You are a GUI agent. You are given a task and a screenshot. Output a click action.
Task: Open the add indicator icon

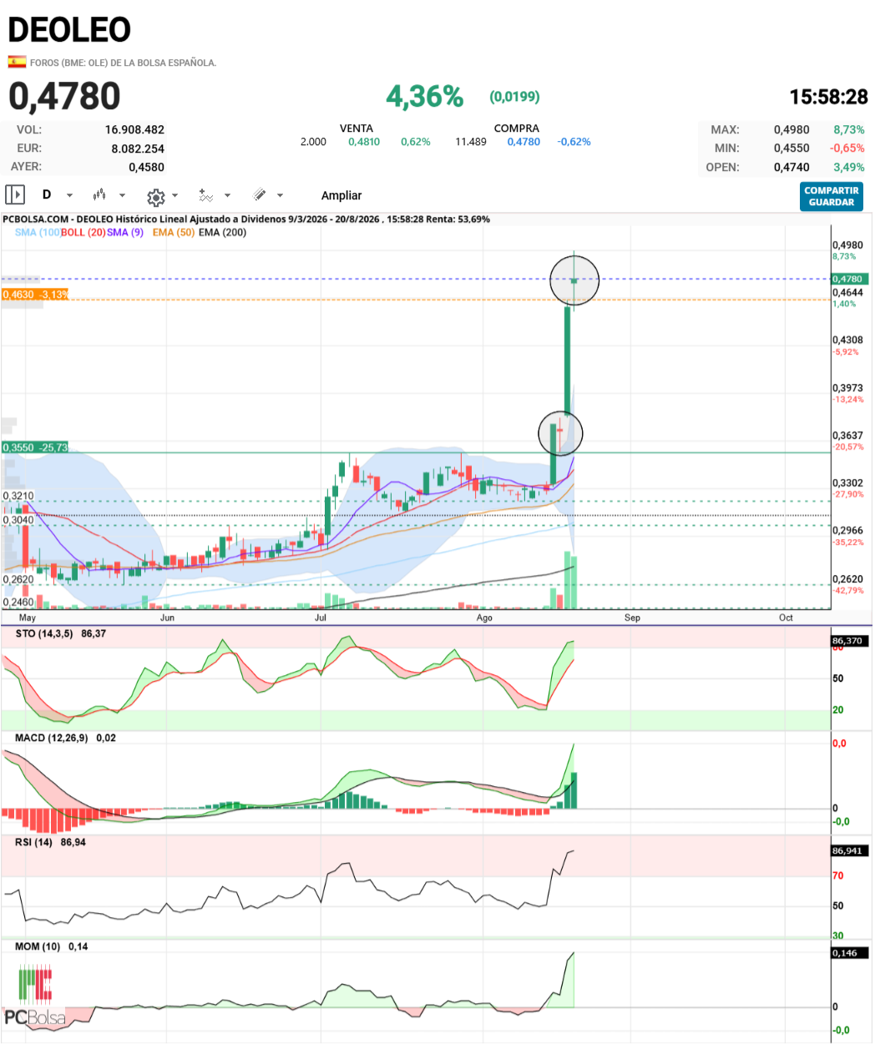tap(206, 195)
